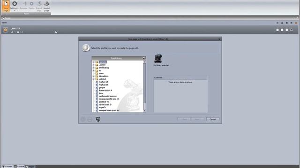Expand the american dj folder node
This screenshot has height=168, width=300.
pyautogui.click(x=93, y=68)
